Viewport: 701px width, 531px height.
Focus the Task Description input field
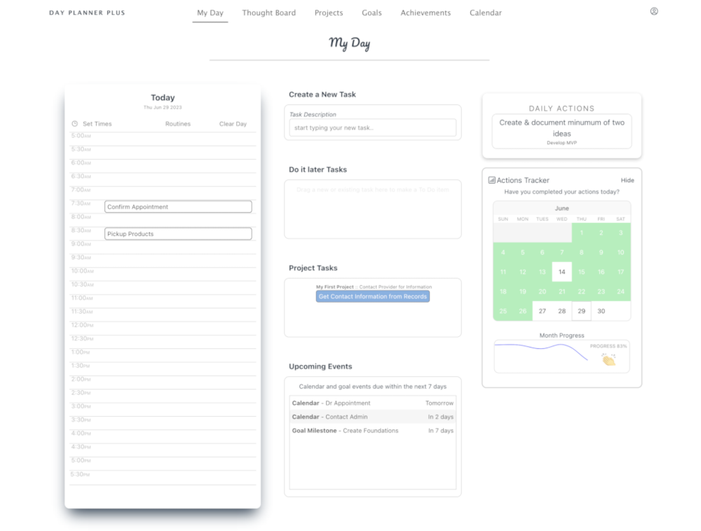[373, 127]
